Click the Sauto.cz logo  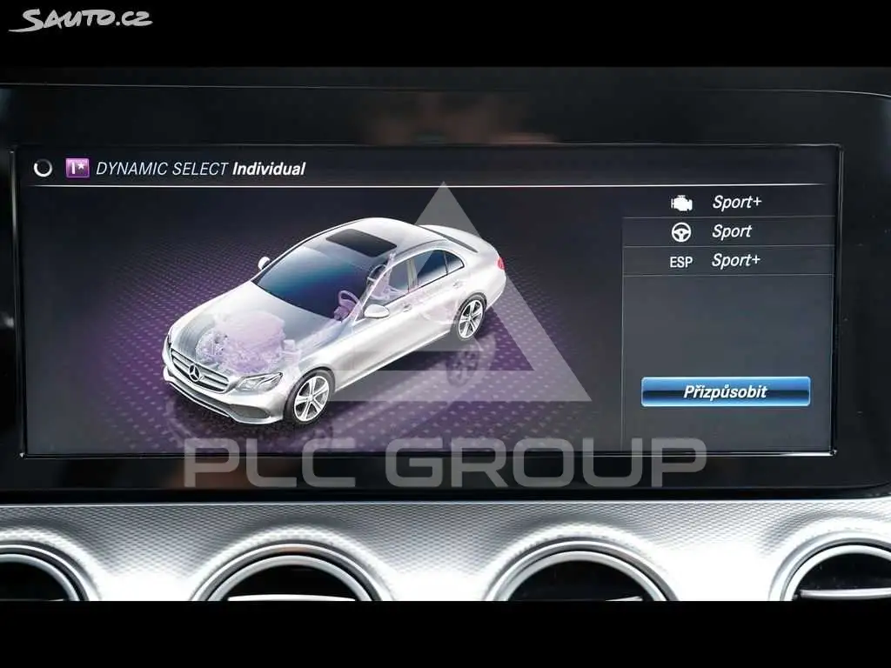click(x=81, y=19)
